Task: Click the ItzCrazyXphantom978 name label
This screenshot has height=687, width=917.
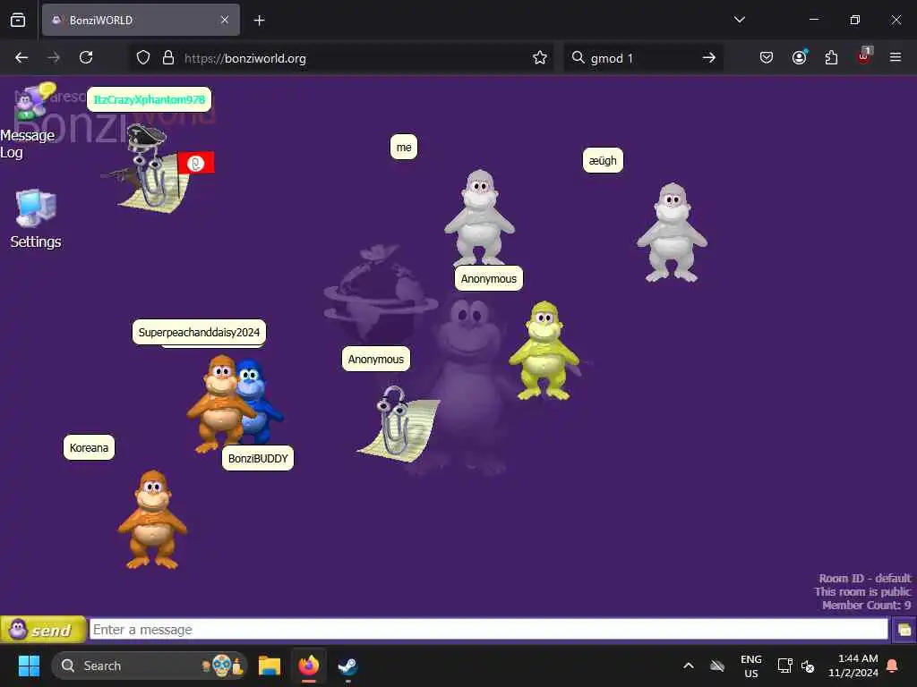Action: (x=150, y=99)
